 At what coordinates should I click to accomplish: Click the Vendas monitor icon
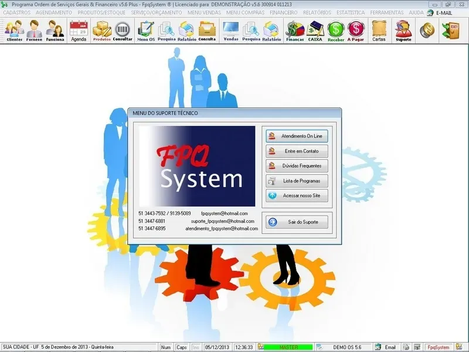pyautogui.click(x=231, y=30)
